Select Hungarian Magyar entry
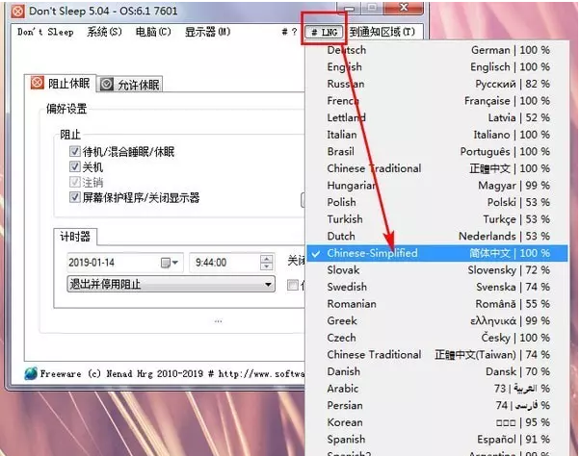This screenshot has width=580, height=456. coord(437,186)
